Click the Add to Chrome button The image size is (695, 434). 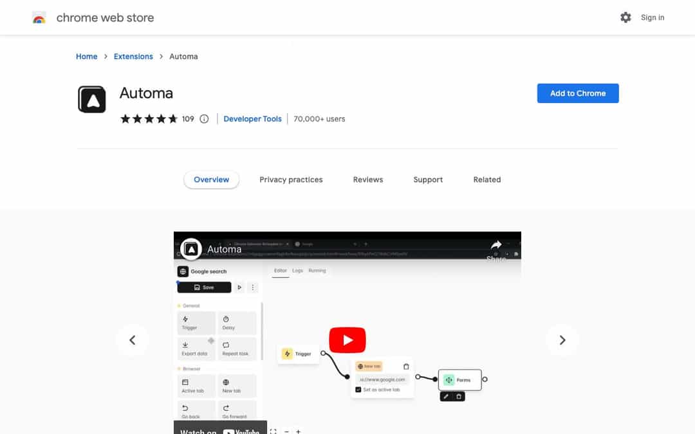(577, 93)
